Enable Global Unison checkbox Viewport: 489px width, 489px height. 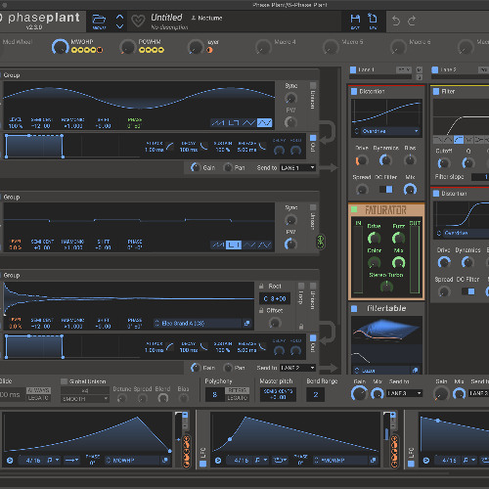click(x=64, y=381)
